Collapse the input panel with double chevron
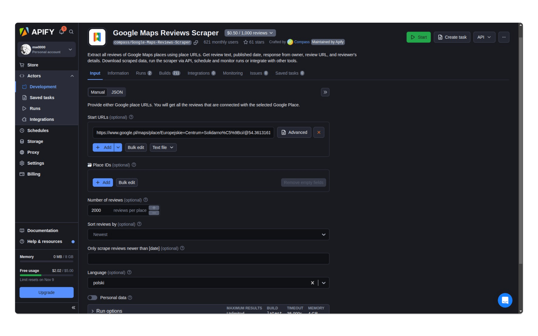Screen dimensions: 538x336 (325, 92)
